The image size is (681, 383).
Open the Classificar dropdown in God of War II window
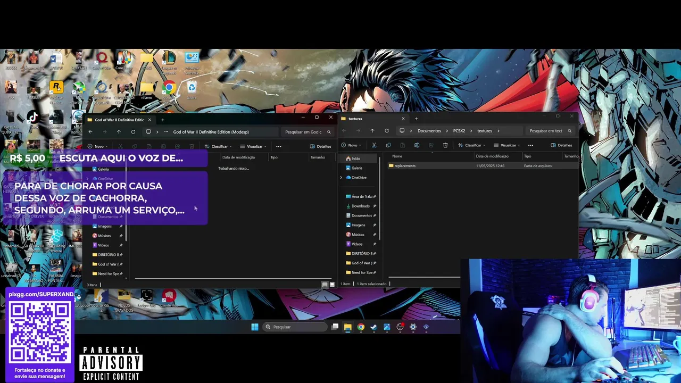click(219, 146)
